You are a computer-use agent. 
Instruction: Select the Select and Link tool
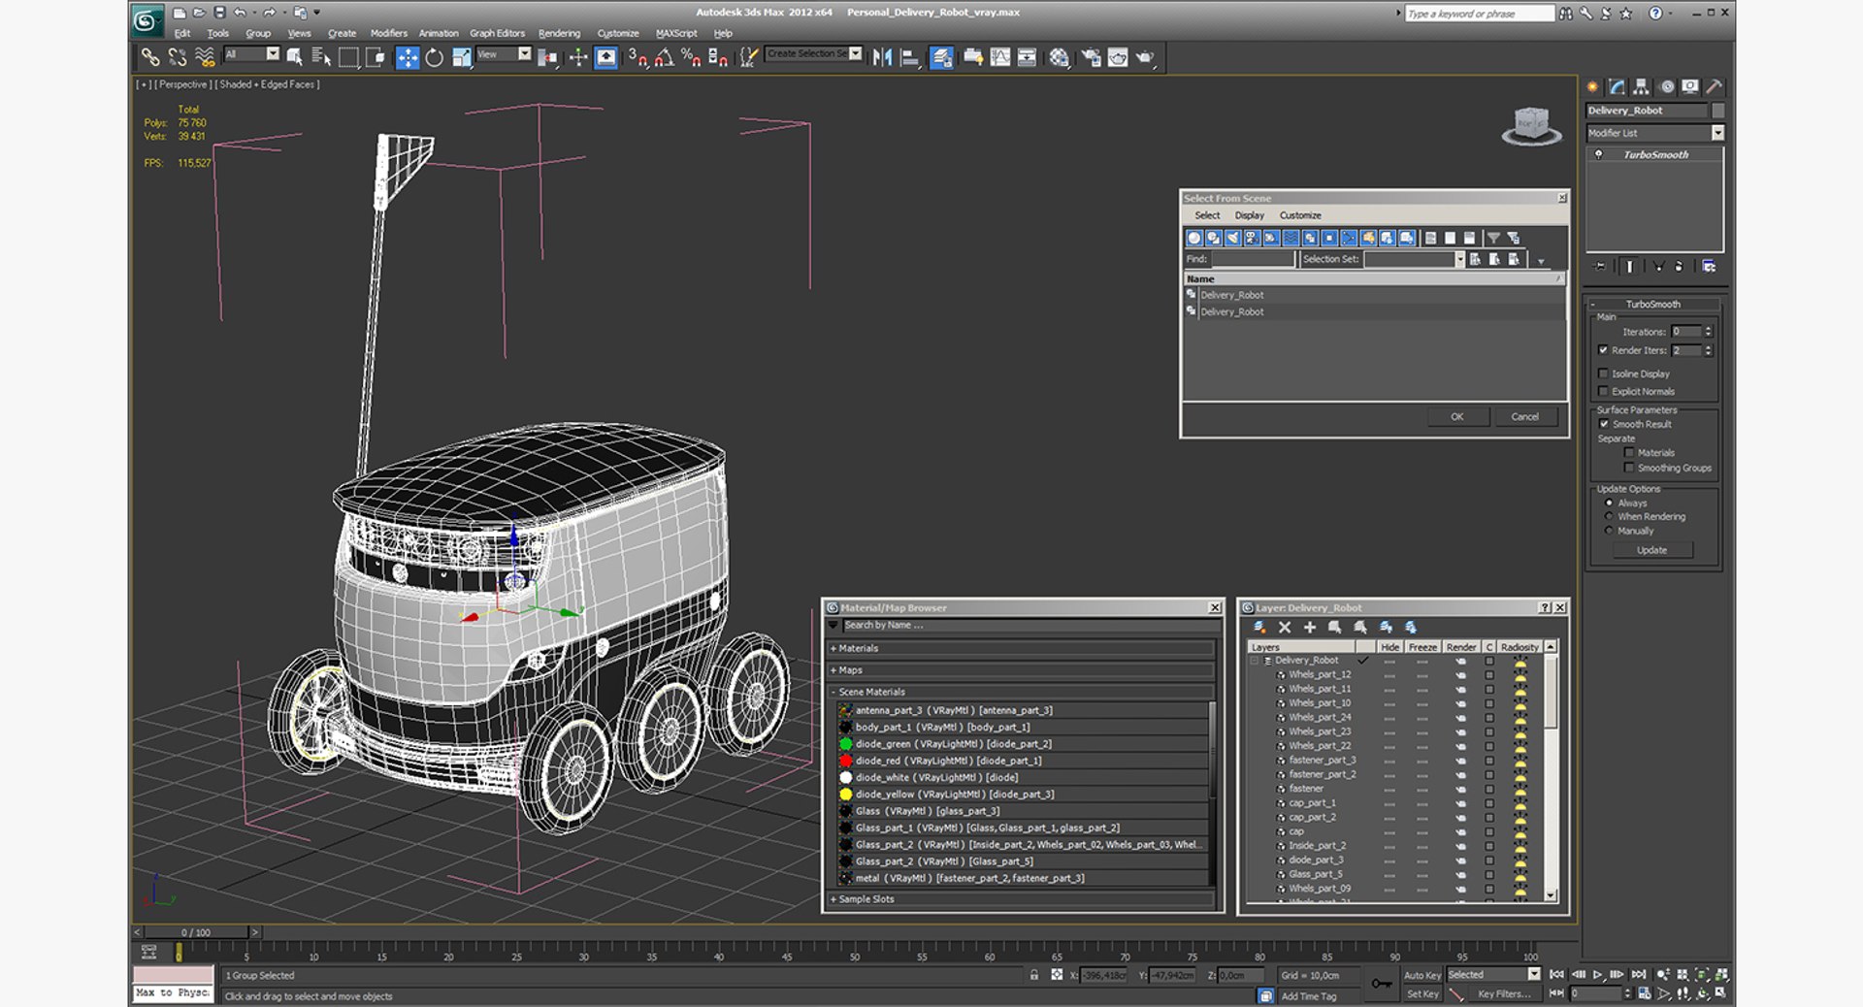149,57
